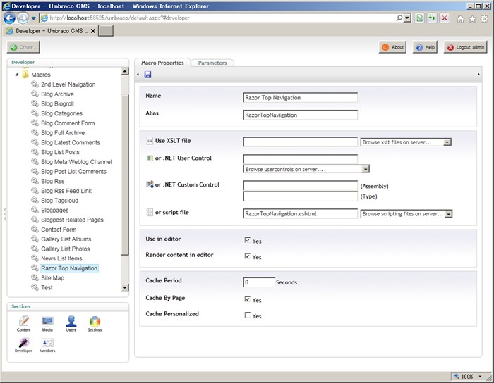Viewport: 494px width, 383px height.
Task: Click the IE back arrow button
Action: click(x=9, y=18)
